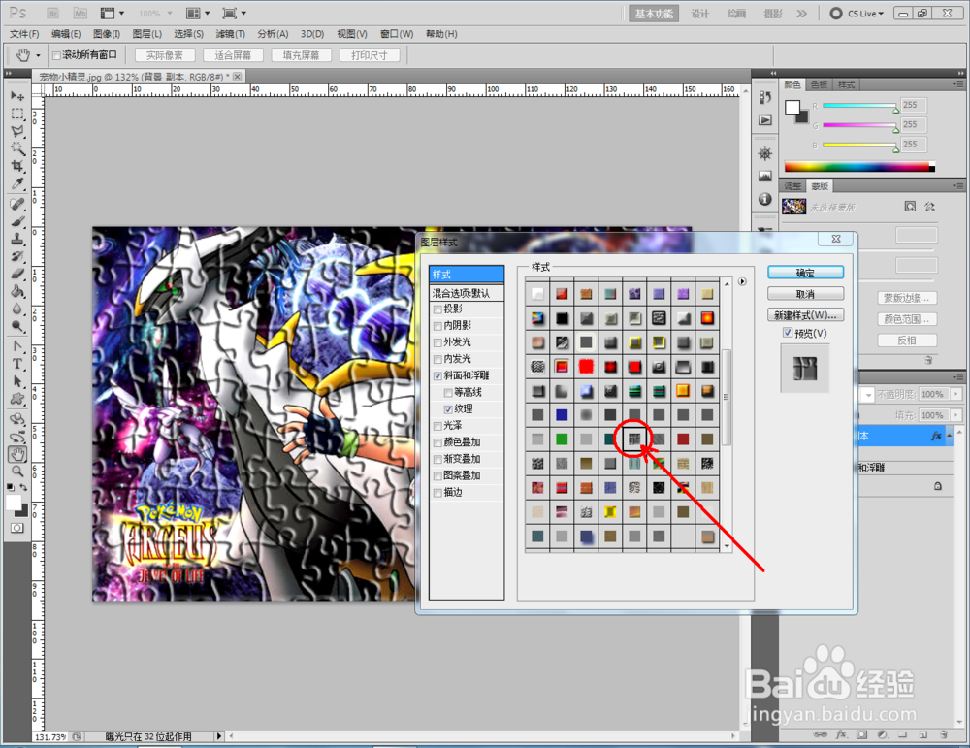The image size is (970, 748).
Task: Click the 取消 (Cancel) button
Action: coord(805,294)
